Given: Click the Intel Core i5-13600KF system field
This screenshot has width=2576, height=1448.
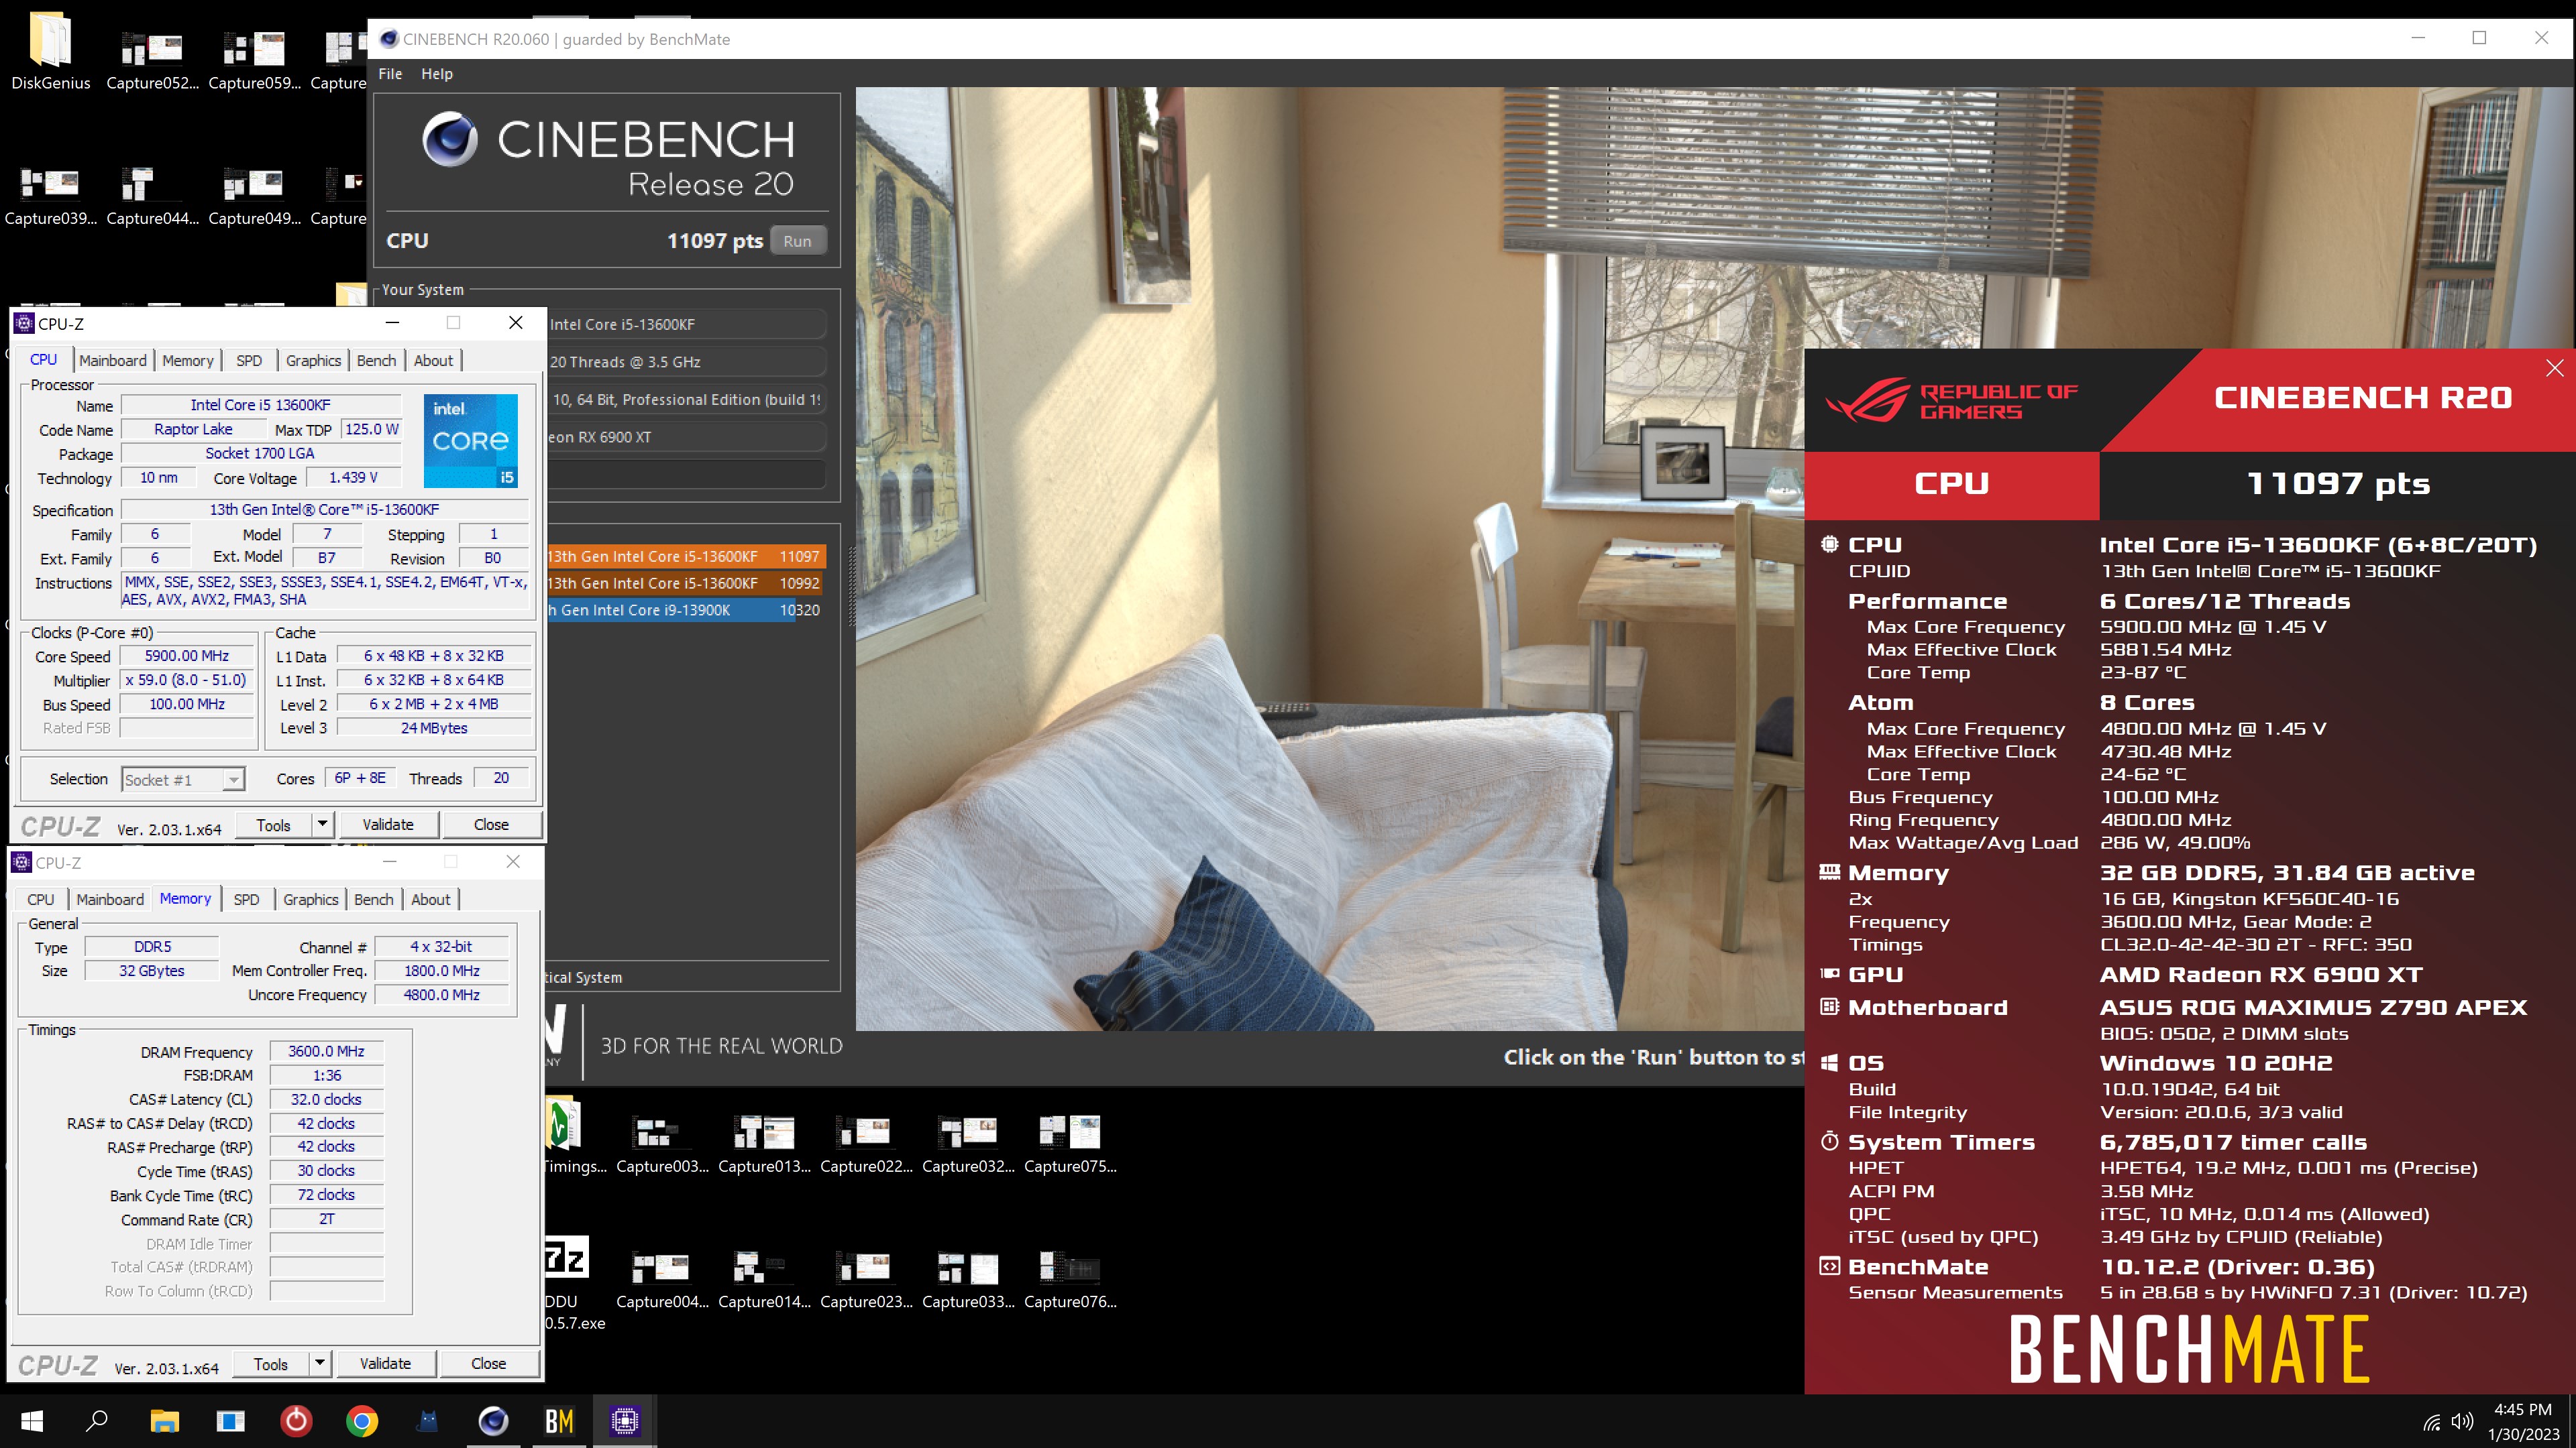Looking at the screenshot, I should [687, 324].
